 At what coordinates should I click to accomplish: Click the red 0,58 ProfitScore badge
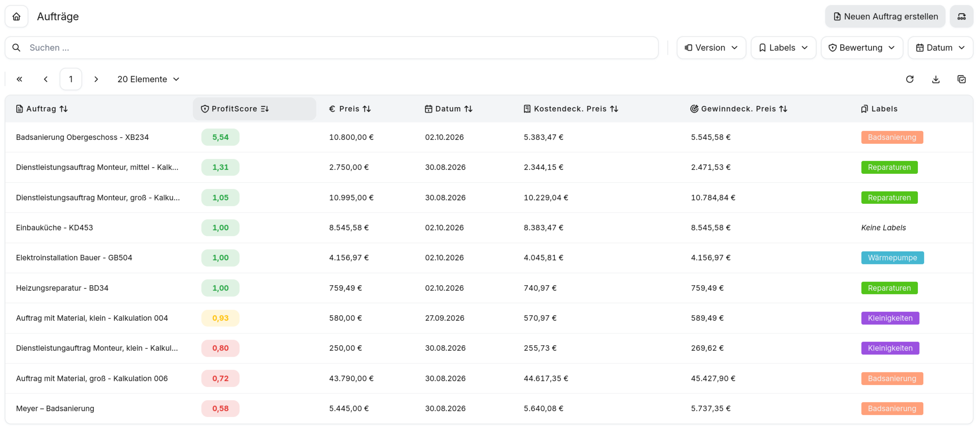pos(220,409)
